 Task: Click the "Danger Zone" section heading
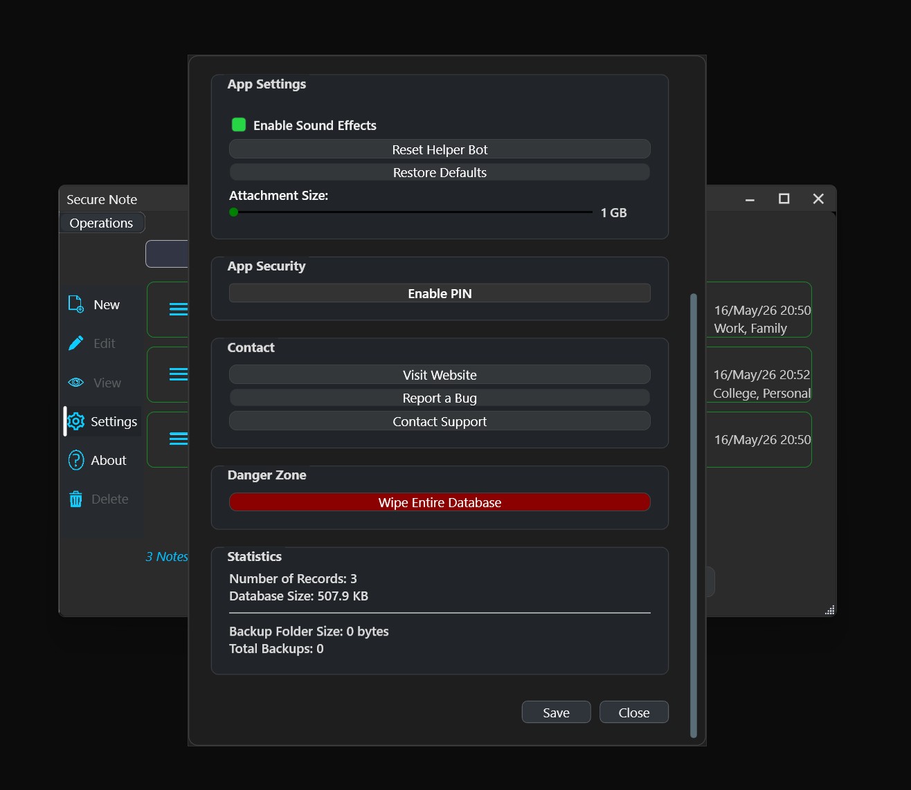(x=267, y=475)
